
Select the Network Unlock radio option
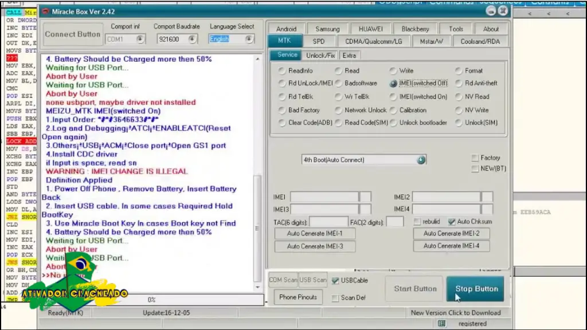338,111
